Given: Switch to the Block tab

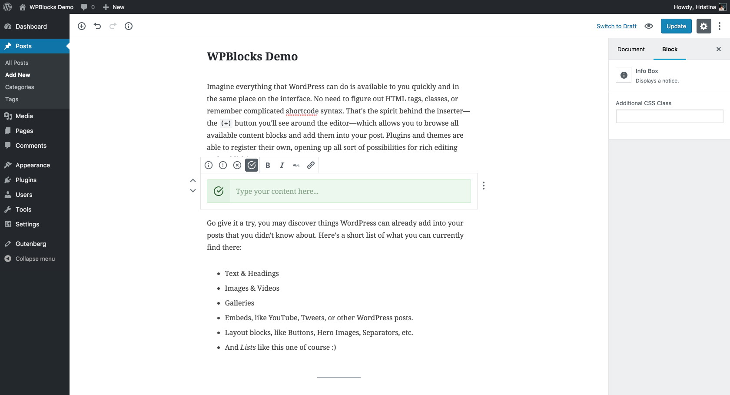Looking at the screenshot, I should (x=670, y=49).
